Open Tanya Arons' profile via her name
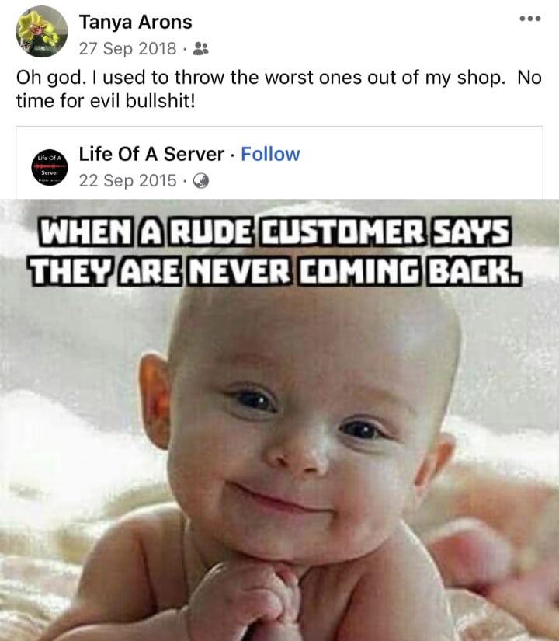The image size is (559, 641). 135,22
